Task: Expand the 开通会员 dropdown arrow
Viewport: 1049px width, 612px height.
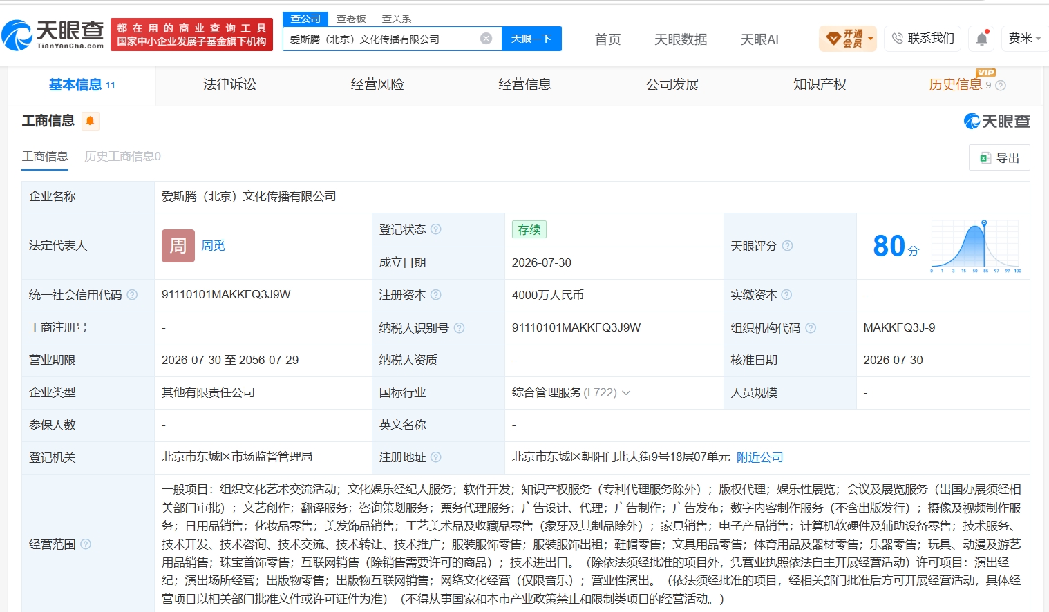Action: point(871,39)
